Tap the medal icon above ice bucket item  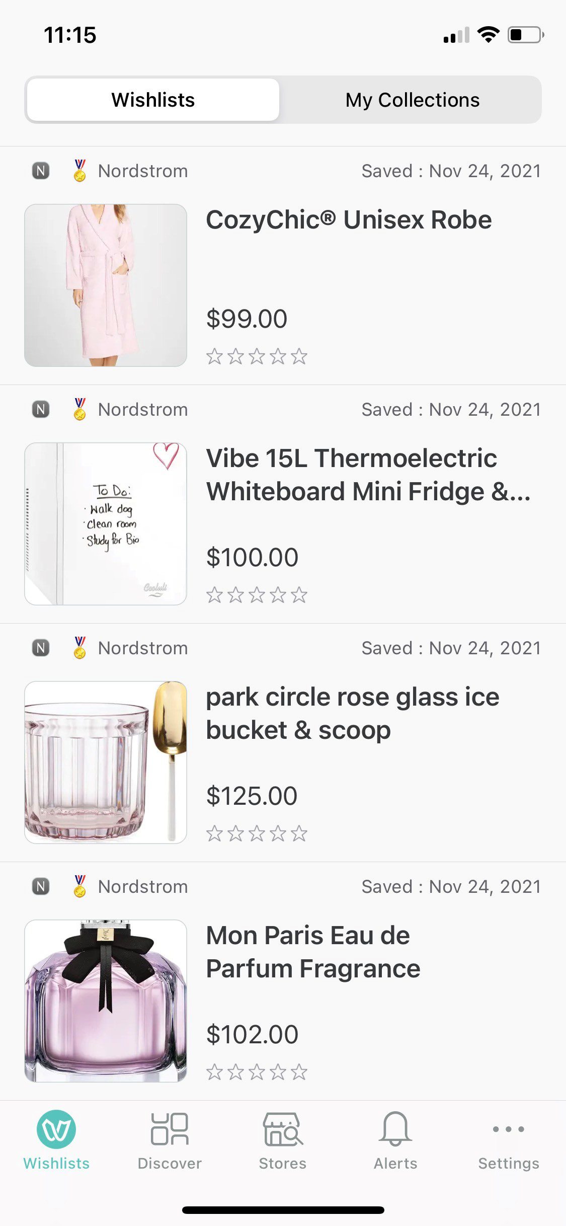[79, 648]
